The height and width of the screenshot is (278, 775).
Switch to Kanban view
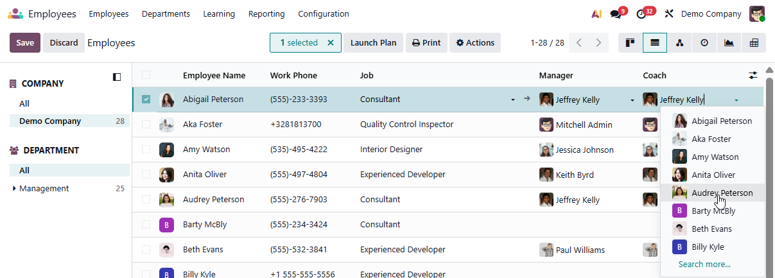click(x=631, y=43)
